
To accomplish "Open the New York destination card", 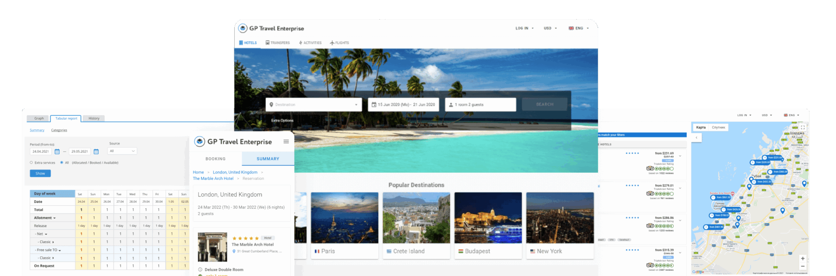I will 560,226.
